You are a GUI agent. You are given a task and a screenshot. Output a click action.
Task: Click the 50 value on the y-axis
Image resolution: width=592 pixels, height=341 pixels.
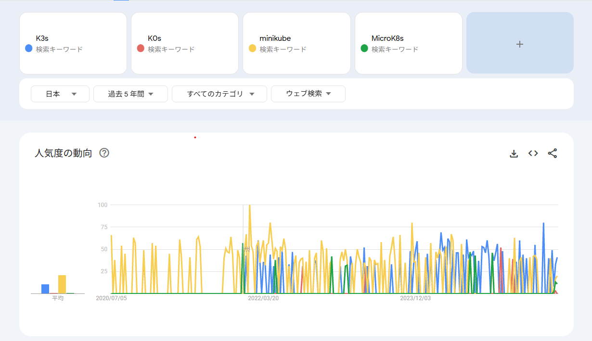103,249
